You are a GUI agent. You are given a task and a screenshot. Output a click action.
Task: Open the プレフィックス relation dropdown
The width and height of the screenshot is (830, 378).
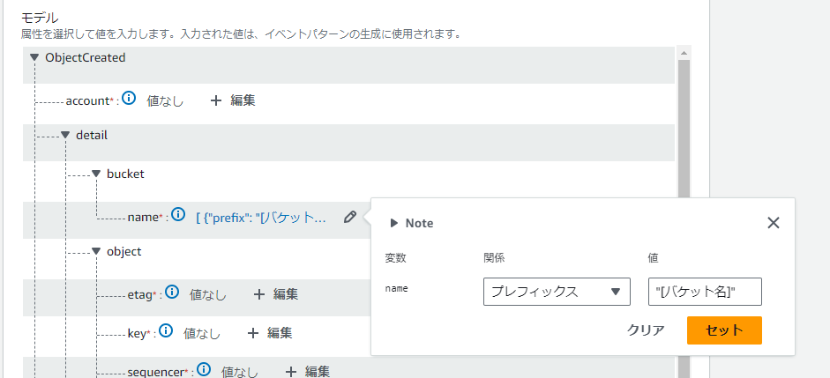coord(557,292)
